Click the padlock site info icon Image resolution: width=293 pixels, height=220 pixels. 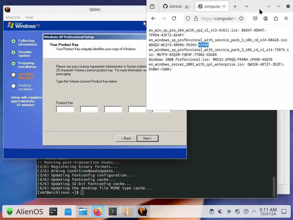(196, 18)
